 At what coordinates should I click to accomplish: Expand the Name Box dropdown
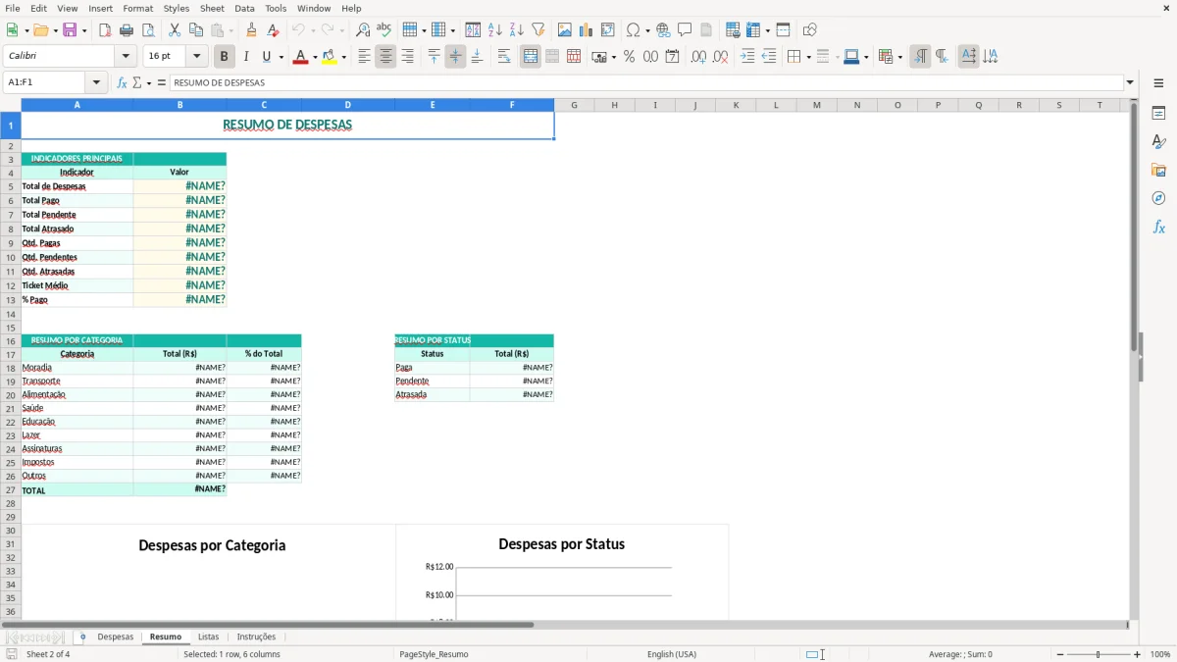(x=96, y=82)
